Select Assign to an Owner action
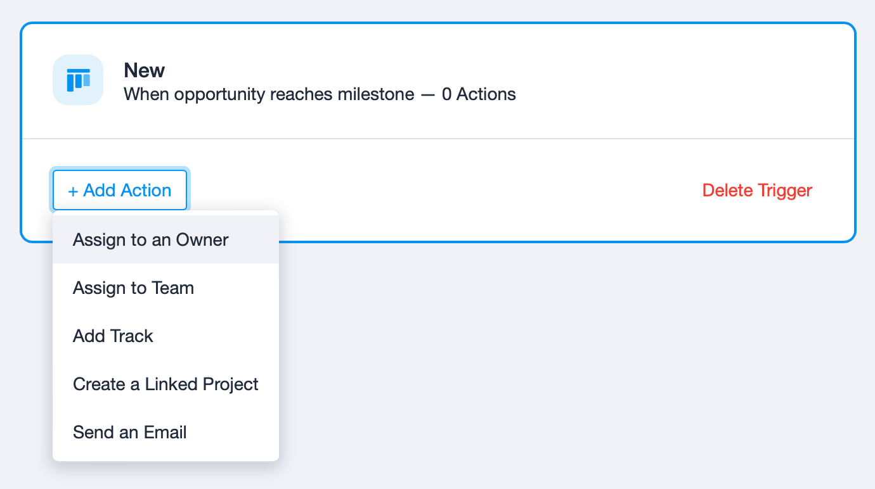Screen dimensions: 875x489 pyautogui.click(x=165, y=239)
